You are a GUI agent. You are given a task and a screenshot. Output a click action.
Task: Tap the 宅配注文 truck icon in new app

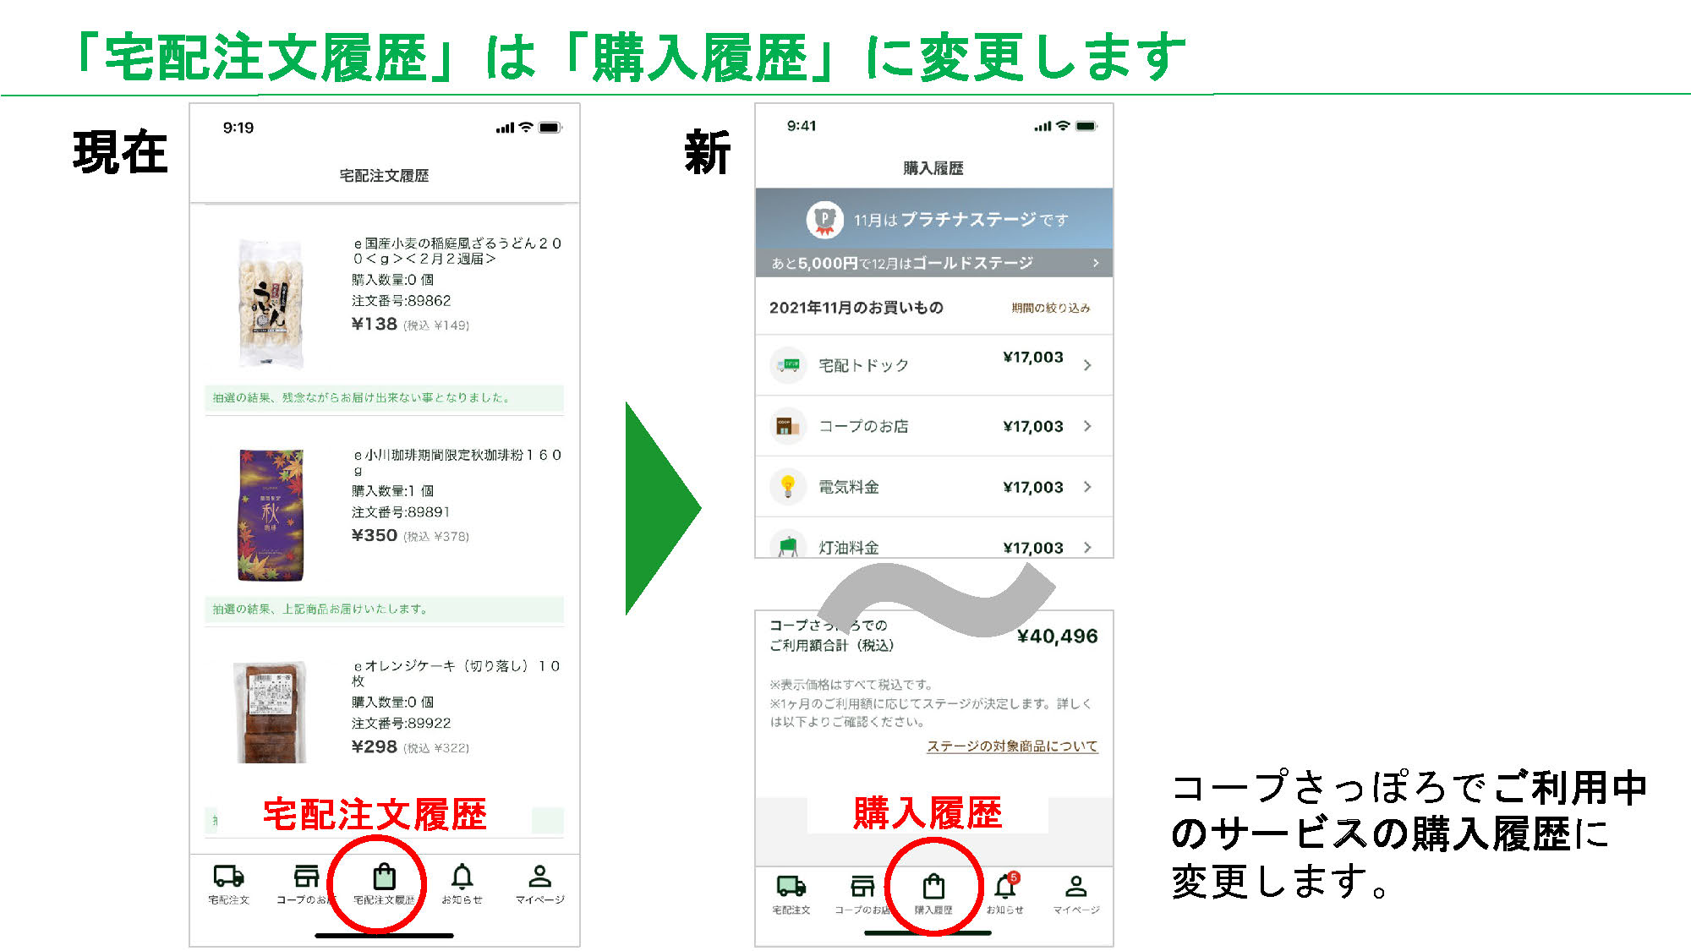tap(791, 886)
